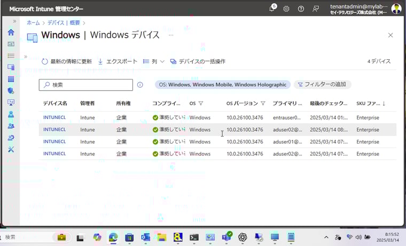
Task: Open the help question mark icon
Action: coord(301,9)
